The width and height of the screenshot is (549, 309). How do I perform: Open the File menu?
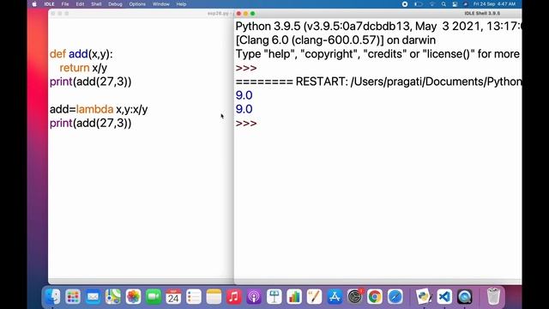pos(65,4)
